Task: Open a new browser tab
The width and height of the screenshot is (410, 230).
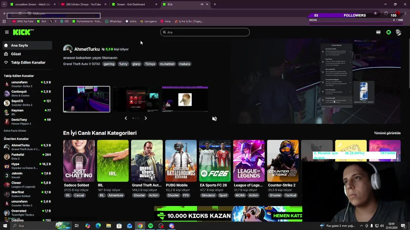Action: 215,4
